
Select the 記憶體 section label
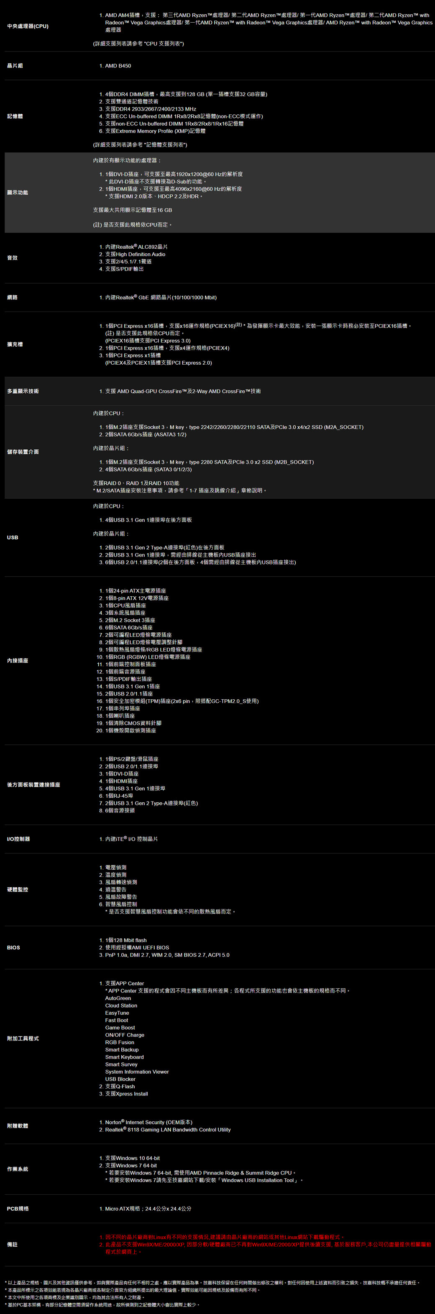(15, 116)
